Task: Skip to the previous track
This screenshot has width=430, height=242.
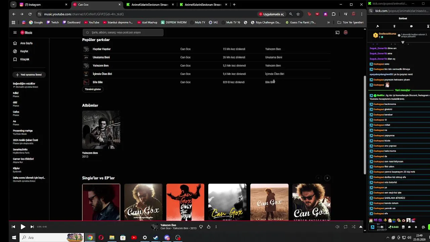Action: pos(13,227)
